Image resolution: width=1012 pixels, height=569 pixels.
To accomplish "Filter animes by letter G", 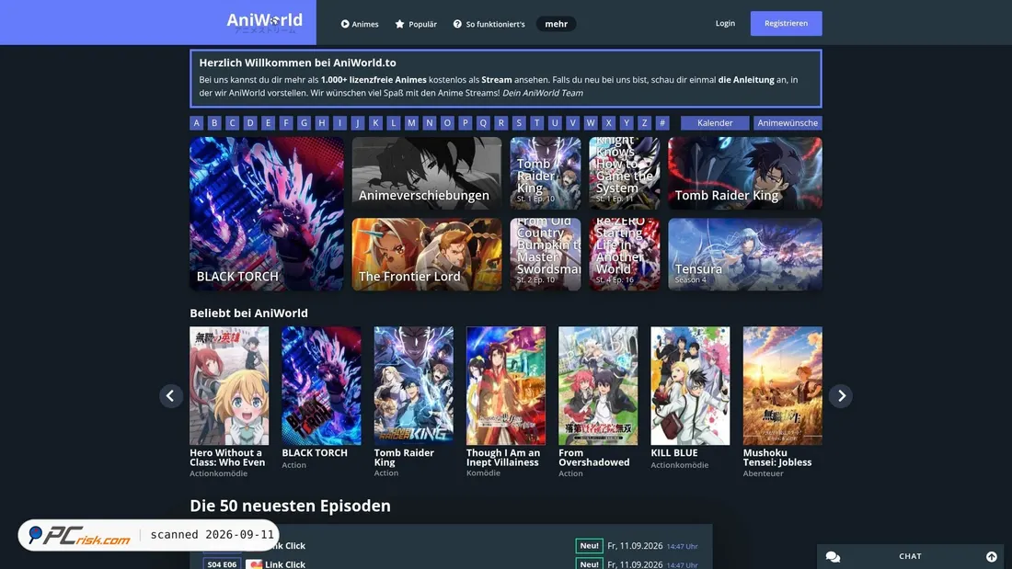I will click(304, 122).
